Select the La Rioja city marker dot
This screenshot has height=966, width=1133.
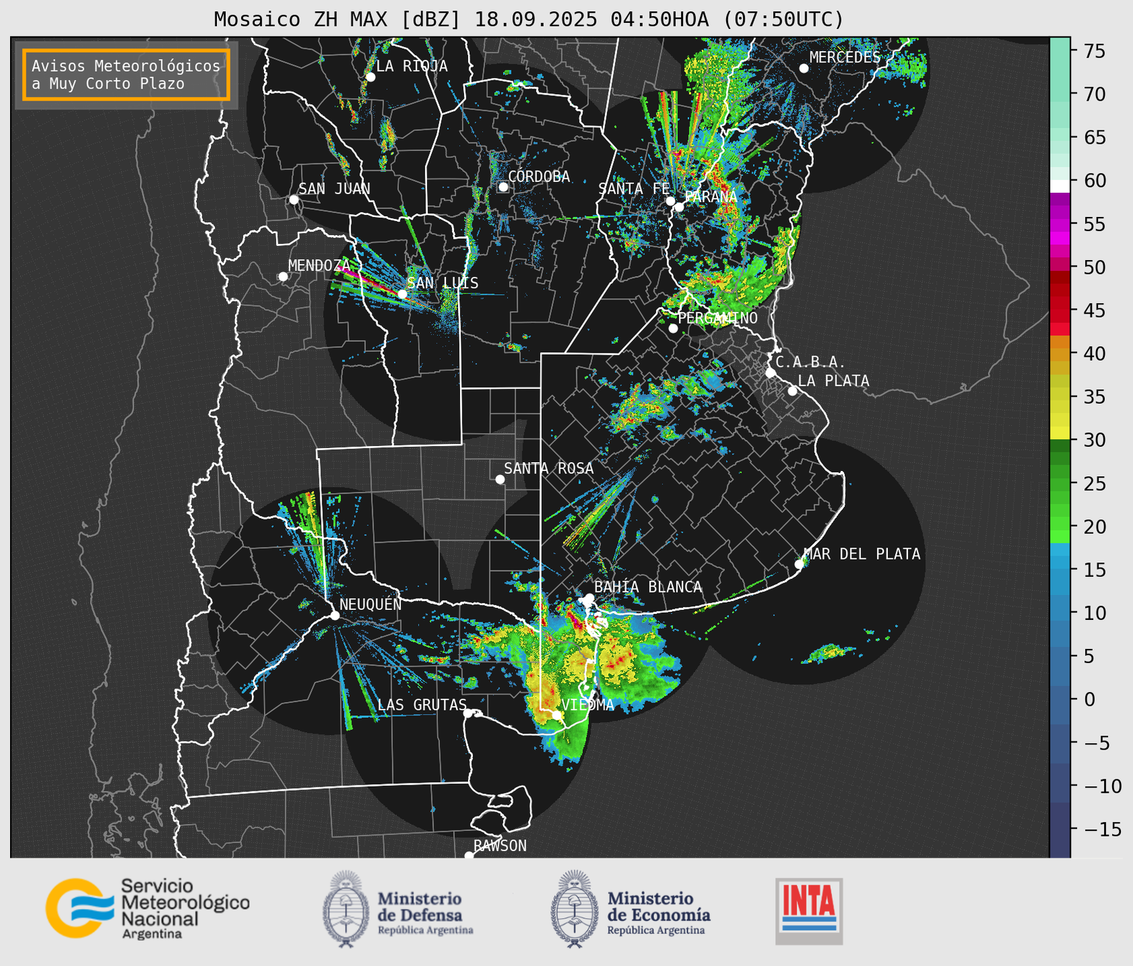pyautogui.click(x=370, y=77)
